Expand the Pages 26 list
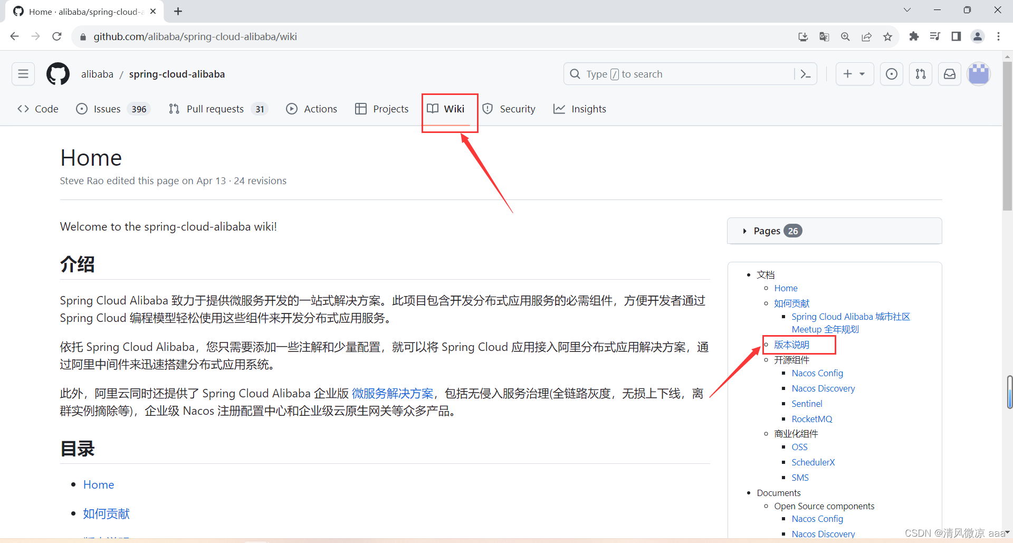 click(x=835, y=231)
